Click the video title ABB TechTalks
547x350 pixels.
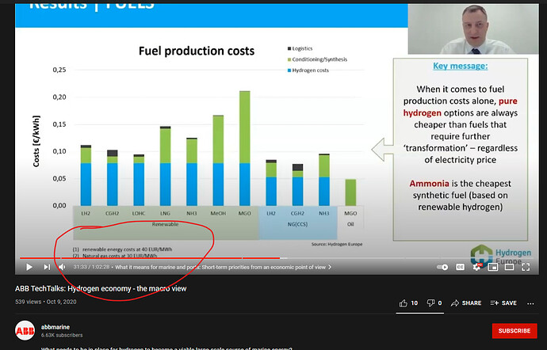[101, 289]
